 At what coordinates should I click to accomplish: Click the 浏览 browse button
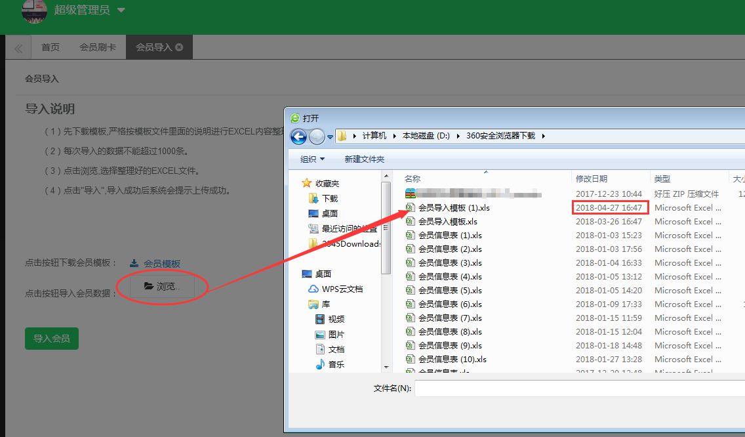click(161, 286)
